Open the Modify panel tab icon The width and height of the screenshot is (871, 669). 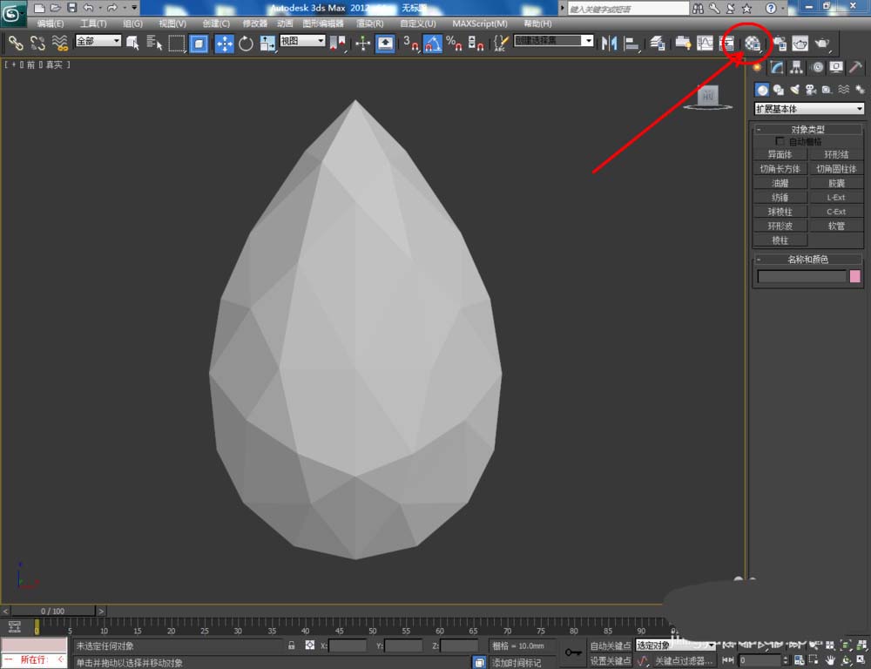point(777,67)
